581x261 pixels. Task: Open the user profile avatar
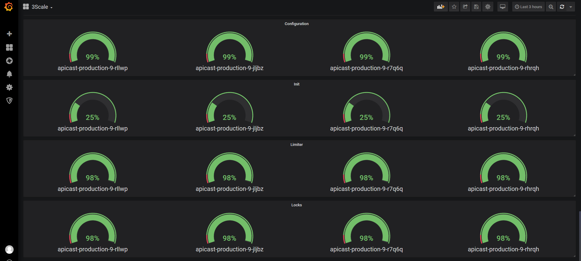[9, 250]
